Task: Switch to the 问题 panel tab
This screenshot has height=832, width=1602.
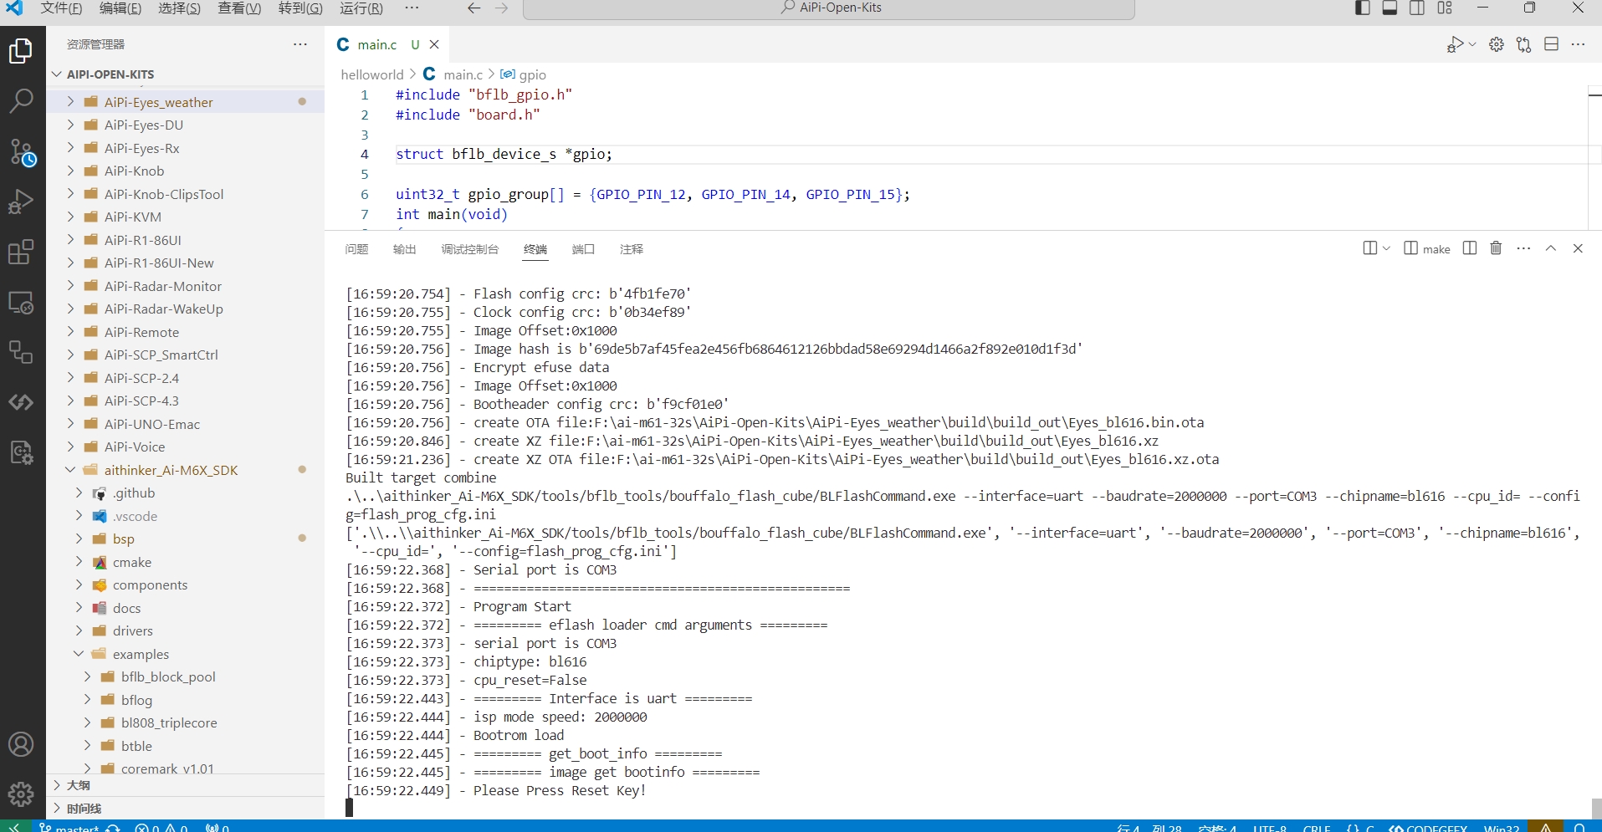Action: [356, 249]
